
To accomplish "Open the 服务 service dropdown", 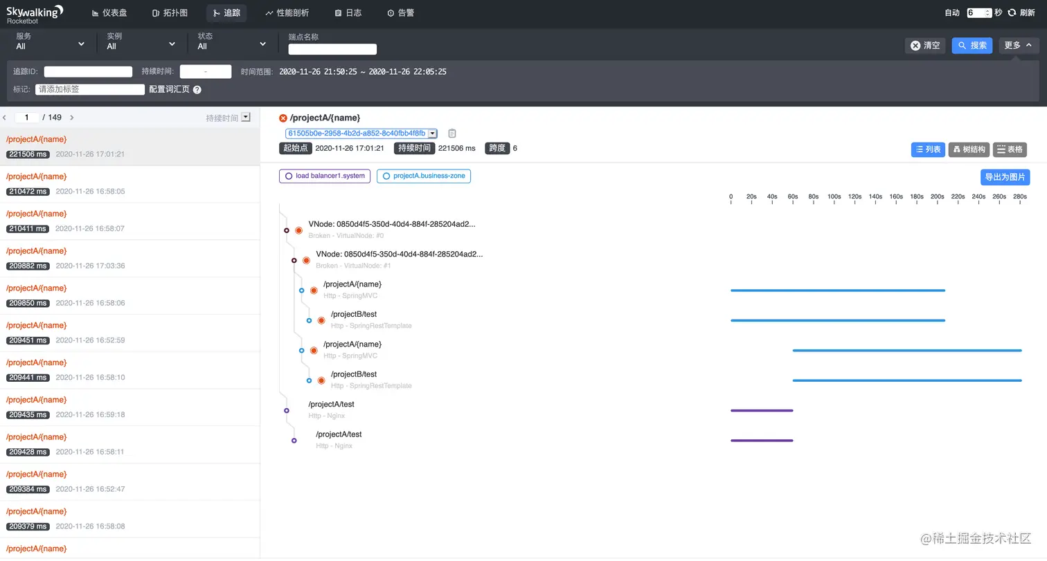I will point(50,42).
